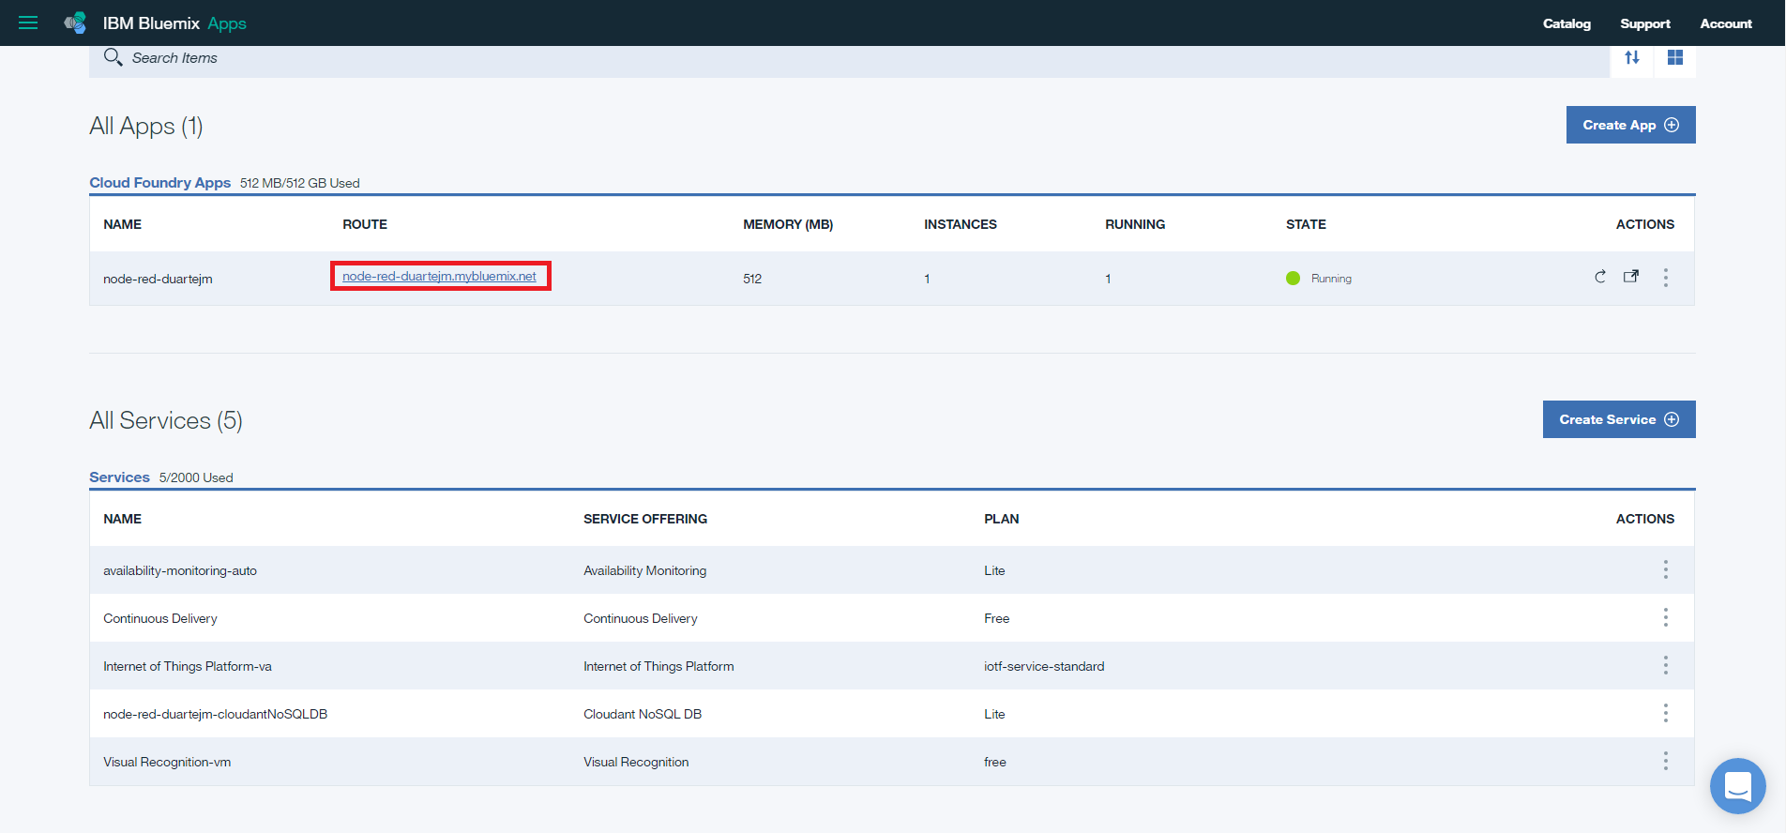Click the All Apps (1) heading
Screen dimensions: 1786x833
point(146,126)
